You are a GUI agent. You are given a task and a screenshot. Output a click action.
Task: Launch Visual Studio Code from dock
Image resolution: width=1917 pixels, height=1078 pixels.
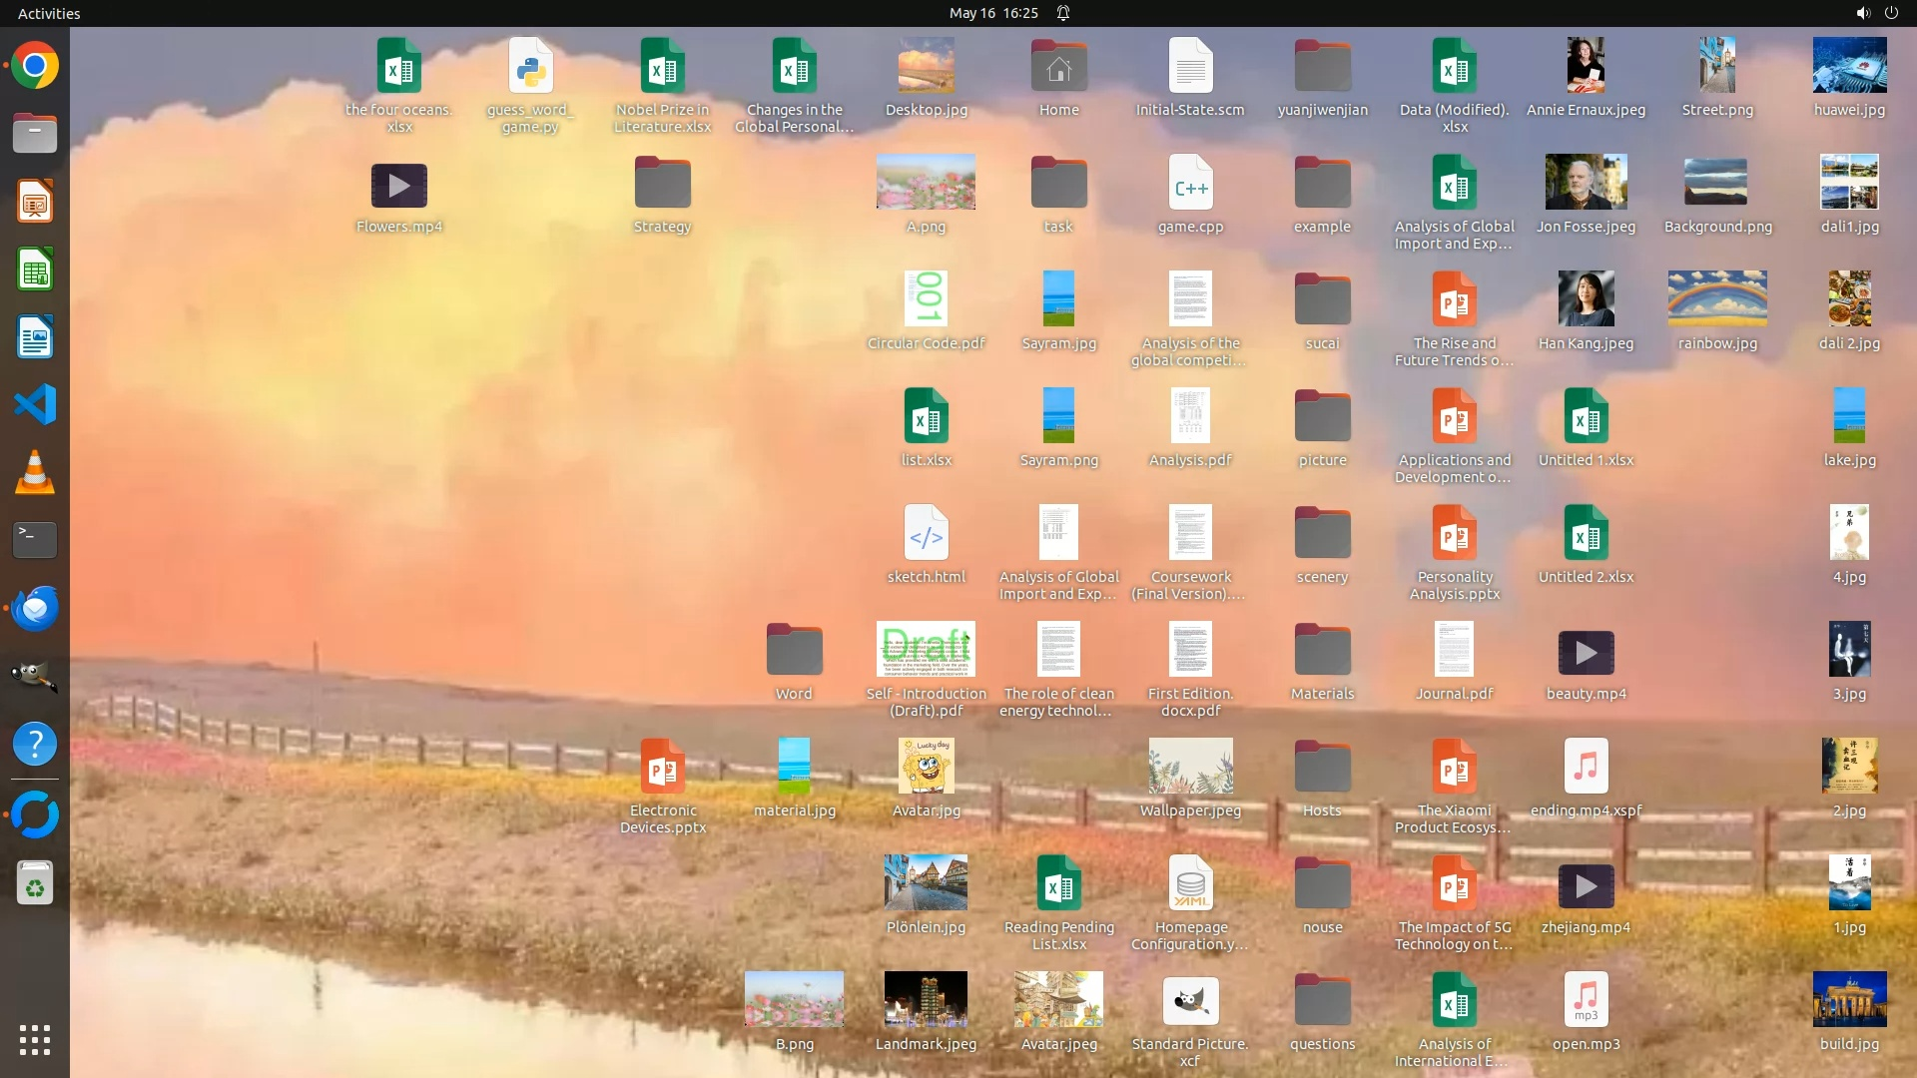(35, 404)
